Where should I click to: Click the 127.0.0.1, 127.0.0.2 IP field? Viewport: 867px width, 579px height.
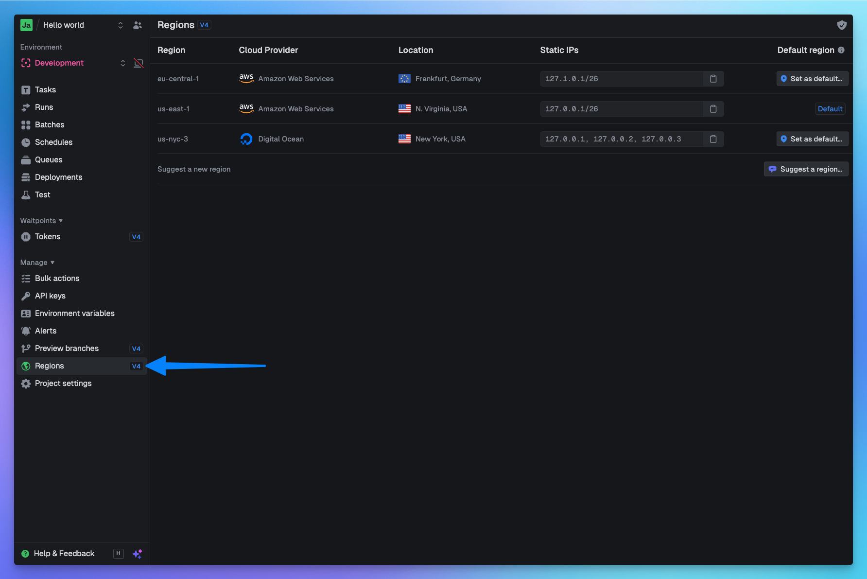point(622,139)
